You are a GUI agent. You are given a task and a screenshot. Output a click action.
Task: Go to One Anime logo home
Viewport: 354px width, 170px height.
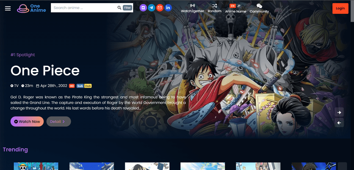(31, 8)
